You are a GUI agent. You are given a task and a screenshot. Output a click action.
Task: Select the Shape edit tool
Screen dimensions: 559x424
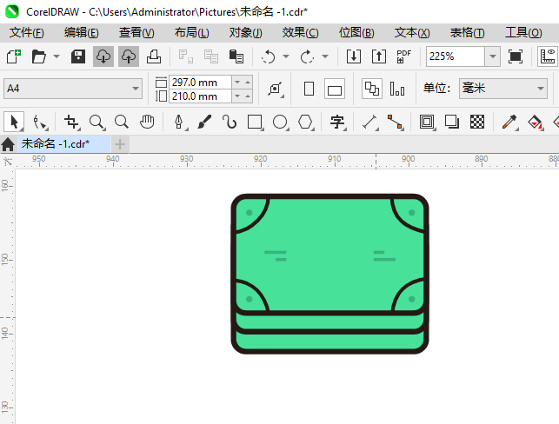pyautogui.click(x=39, y=122)
